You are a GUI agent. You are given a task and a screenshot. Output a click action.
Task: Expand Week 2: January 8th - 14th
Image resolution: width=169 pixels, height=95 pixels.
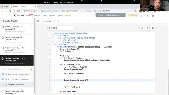pos(31,37)
